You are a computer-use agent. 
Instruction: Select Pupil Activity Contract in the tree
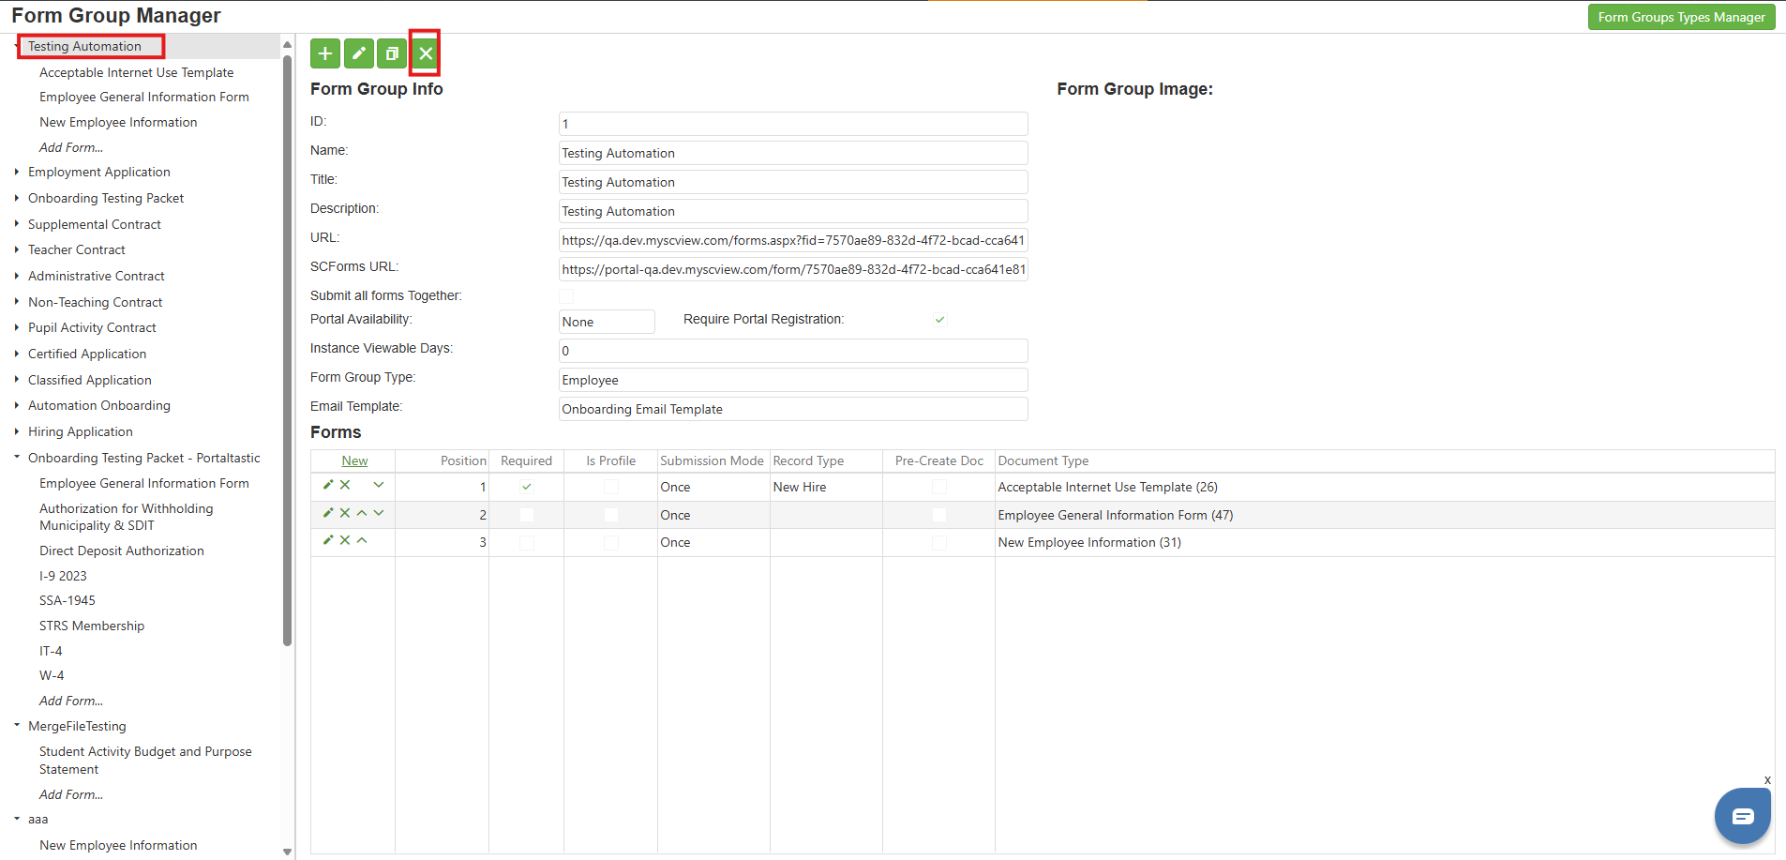[92, 327]
